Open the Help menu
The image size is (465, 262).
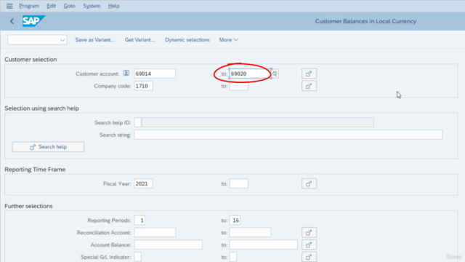(113, 6)
